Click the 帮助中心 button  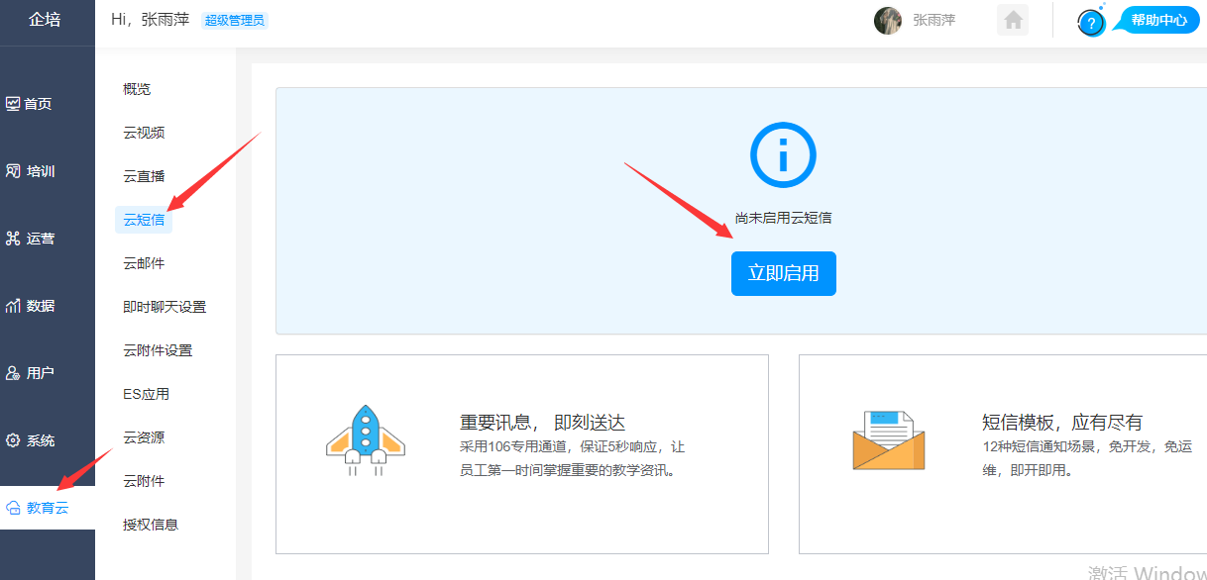point(1158,20)
